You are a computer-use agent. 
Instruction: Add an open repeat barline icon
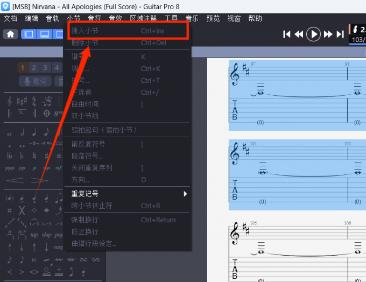click(x=9, y=114)
